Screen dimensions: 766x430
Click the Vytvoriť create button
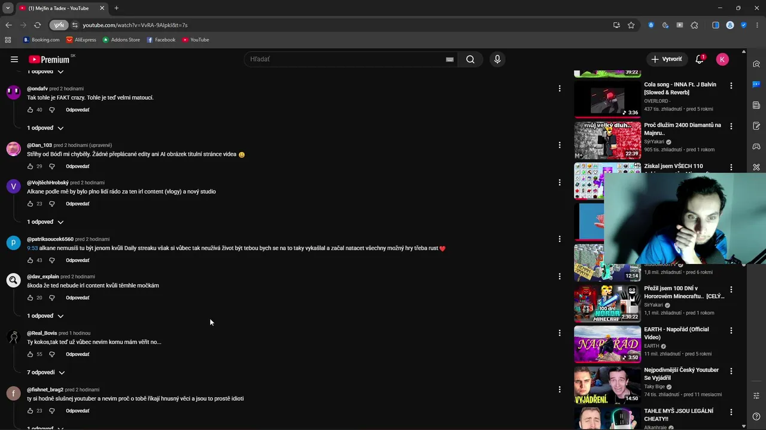[666, 59]
